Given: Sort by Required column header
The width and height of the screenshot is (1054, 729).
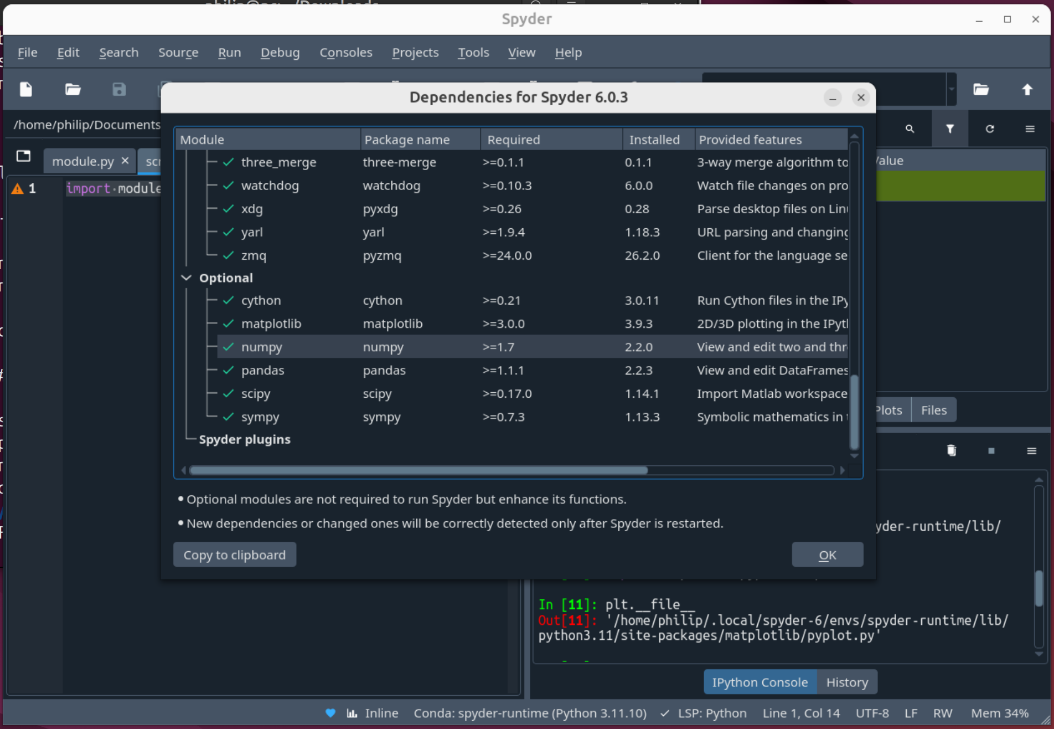Looking at the screenshot, I should (x=552, y=140).
